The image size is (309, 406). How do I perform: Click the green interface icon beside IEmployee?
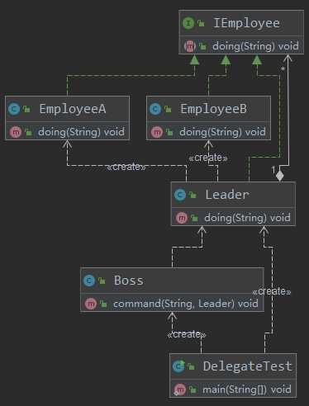coord(188,23)
